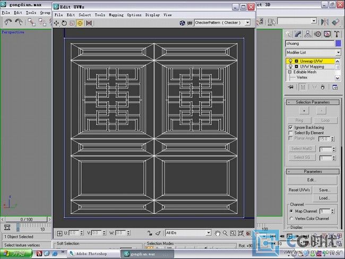Viewport: 345px width, 259px height.
Task: Select the Scale tool in Edit UVWs
Action: (72, 23)
